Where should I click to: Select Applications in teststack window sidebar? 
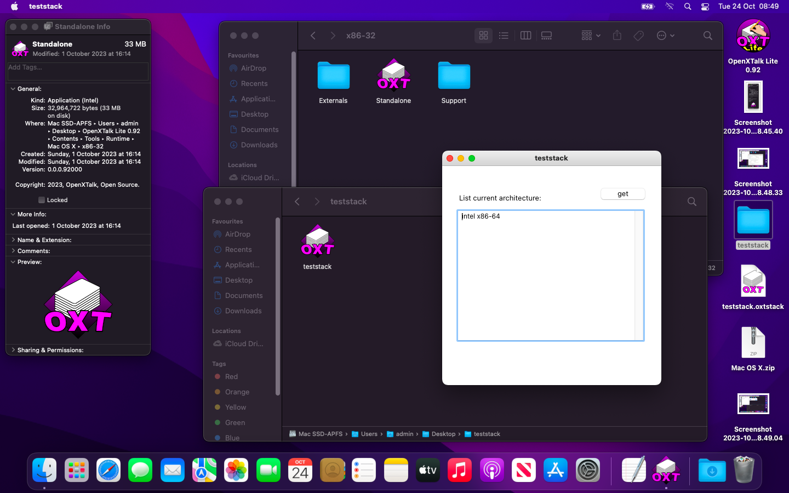tap(242, 265)
